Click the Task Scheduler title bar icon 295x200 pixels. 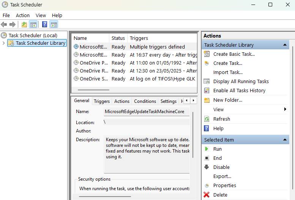pyautogui.click(x=5, y=5)
